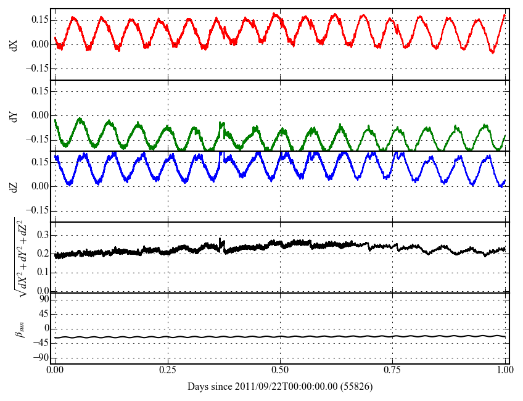The width and height of the screenshot is (523, 401).
Task: Click the 0.00 x-axis tick label
Action: coord(55,371)
